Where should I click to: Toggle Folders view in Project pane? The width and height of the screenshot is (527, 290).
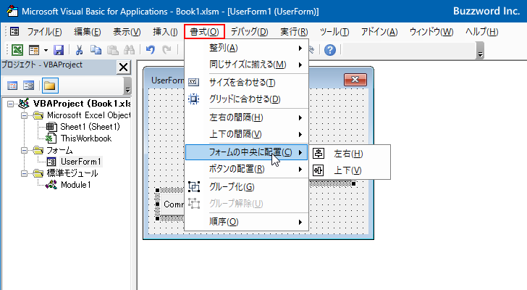tap(50, 86)
